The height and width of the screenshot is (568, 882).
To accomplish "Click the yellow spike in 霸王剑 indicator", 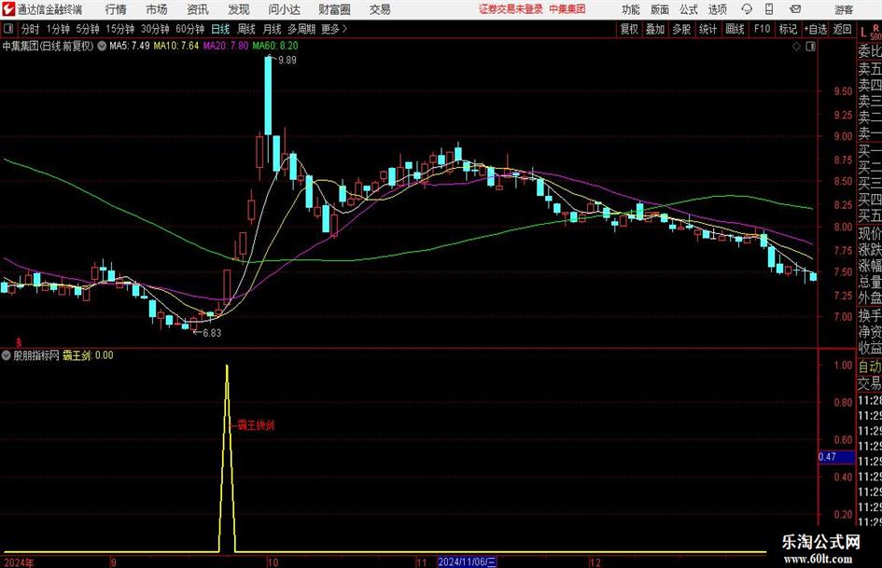I will point(227,458).
